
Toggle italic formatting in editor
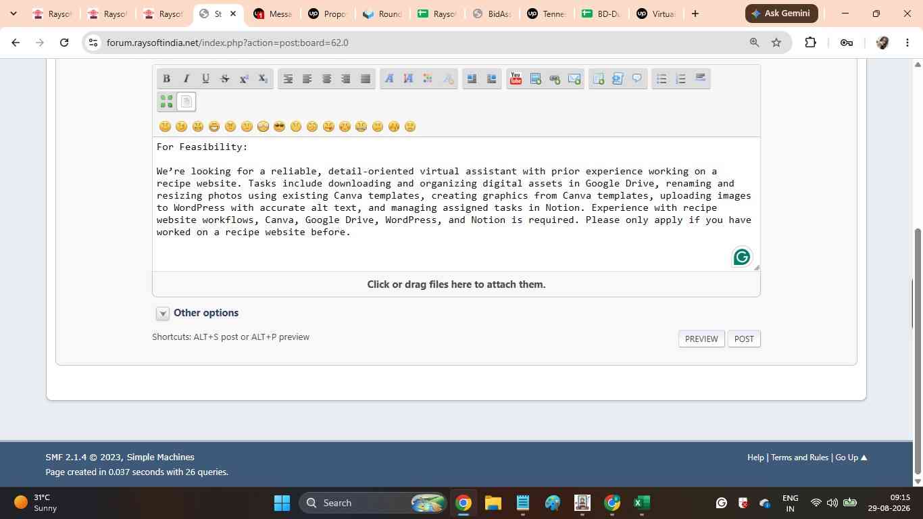(186, 78)
